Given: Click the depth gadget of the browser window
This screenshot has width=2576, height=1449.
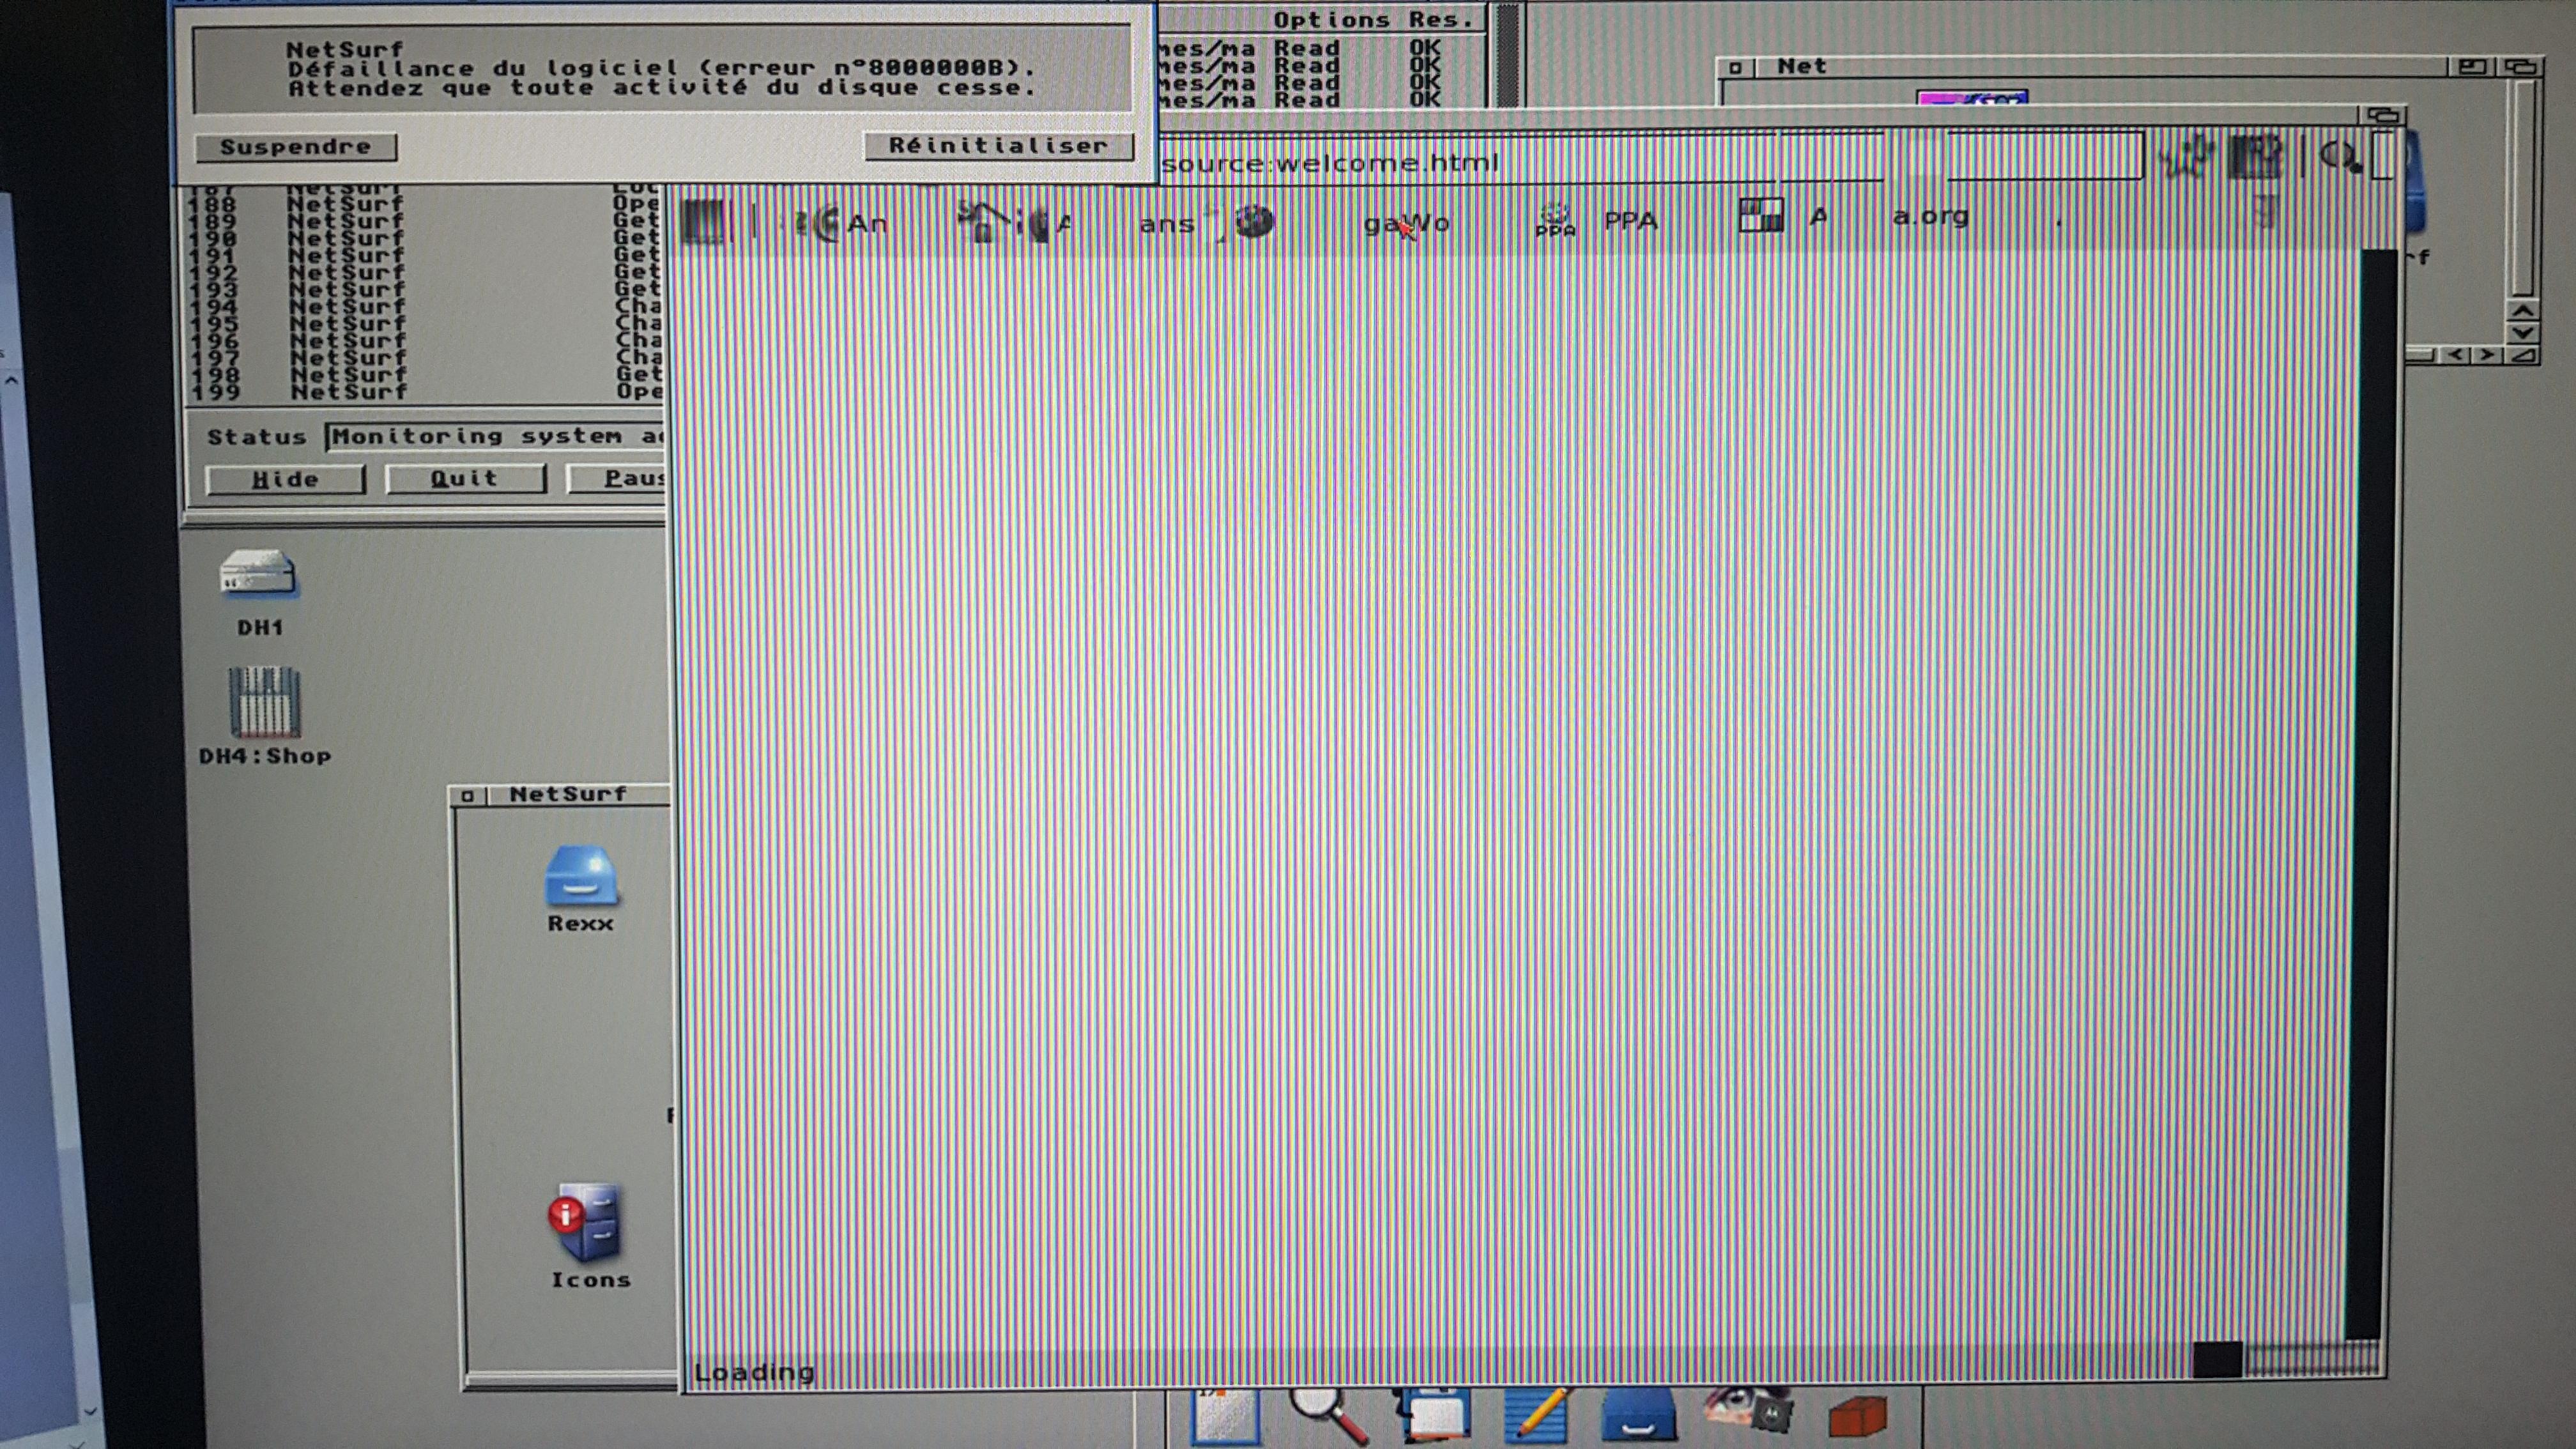Looking at the screenshot, I should click(2383, 116).
